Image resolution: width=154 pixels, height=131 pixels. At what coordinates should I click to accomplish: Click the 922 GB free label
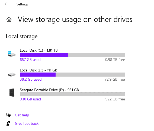115,99
